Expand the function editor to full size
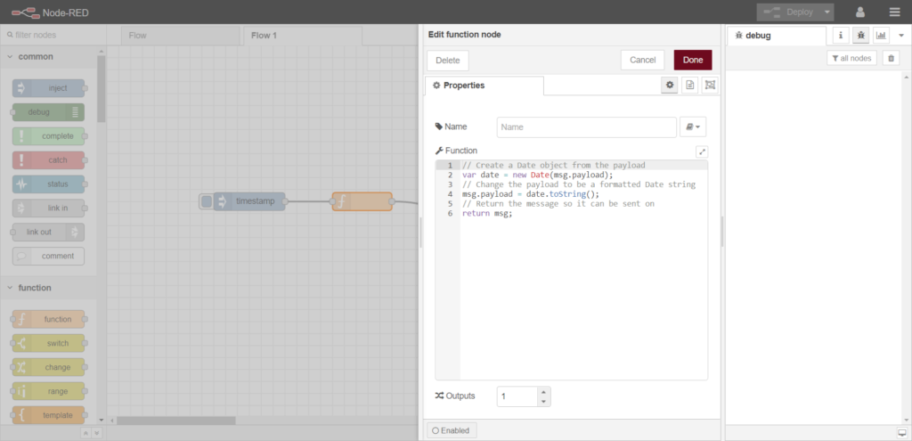The height and width of the screenshot is (441, 912). pos(702,151)
